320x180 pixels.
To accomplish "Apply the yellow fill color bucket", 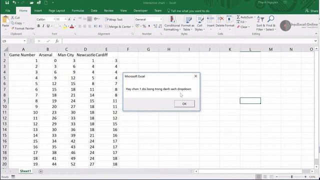I will tap(64, 26).
